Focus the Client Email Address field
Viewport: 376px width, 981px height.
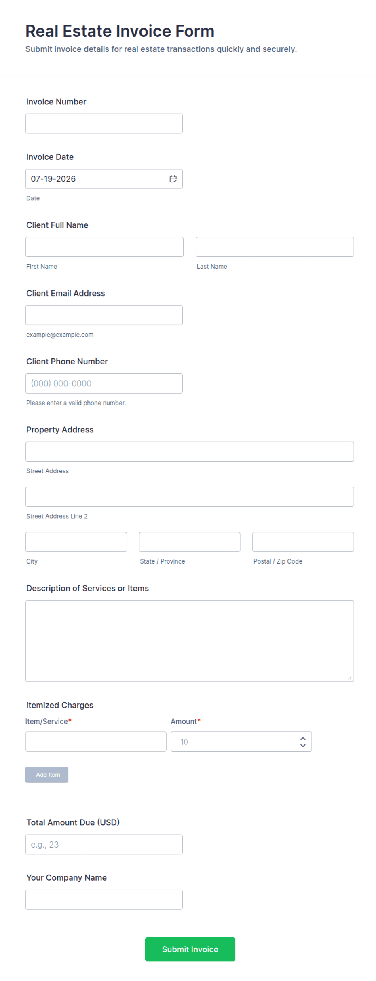[104, 315]
